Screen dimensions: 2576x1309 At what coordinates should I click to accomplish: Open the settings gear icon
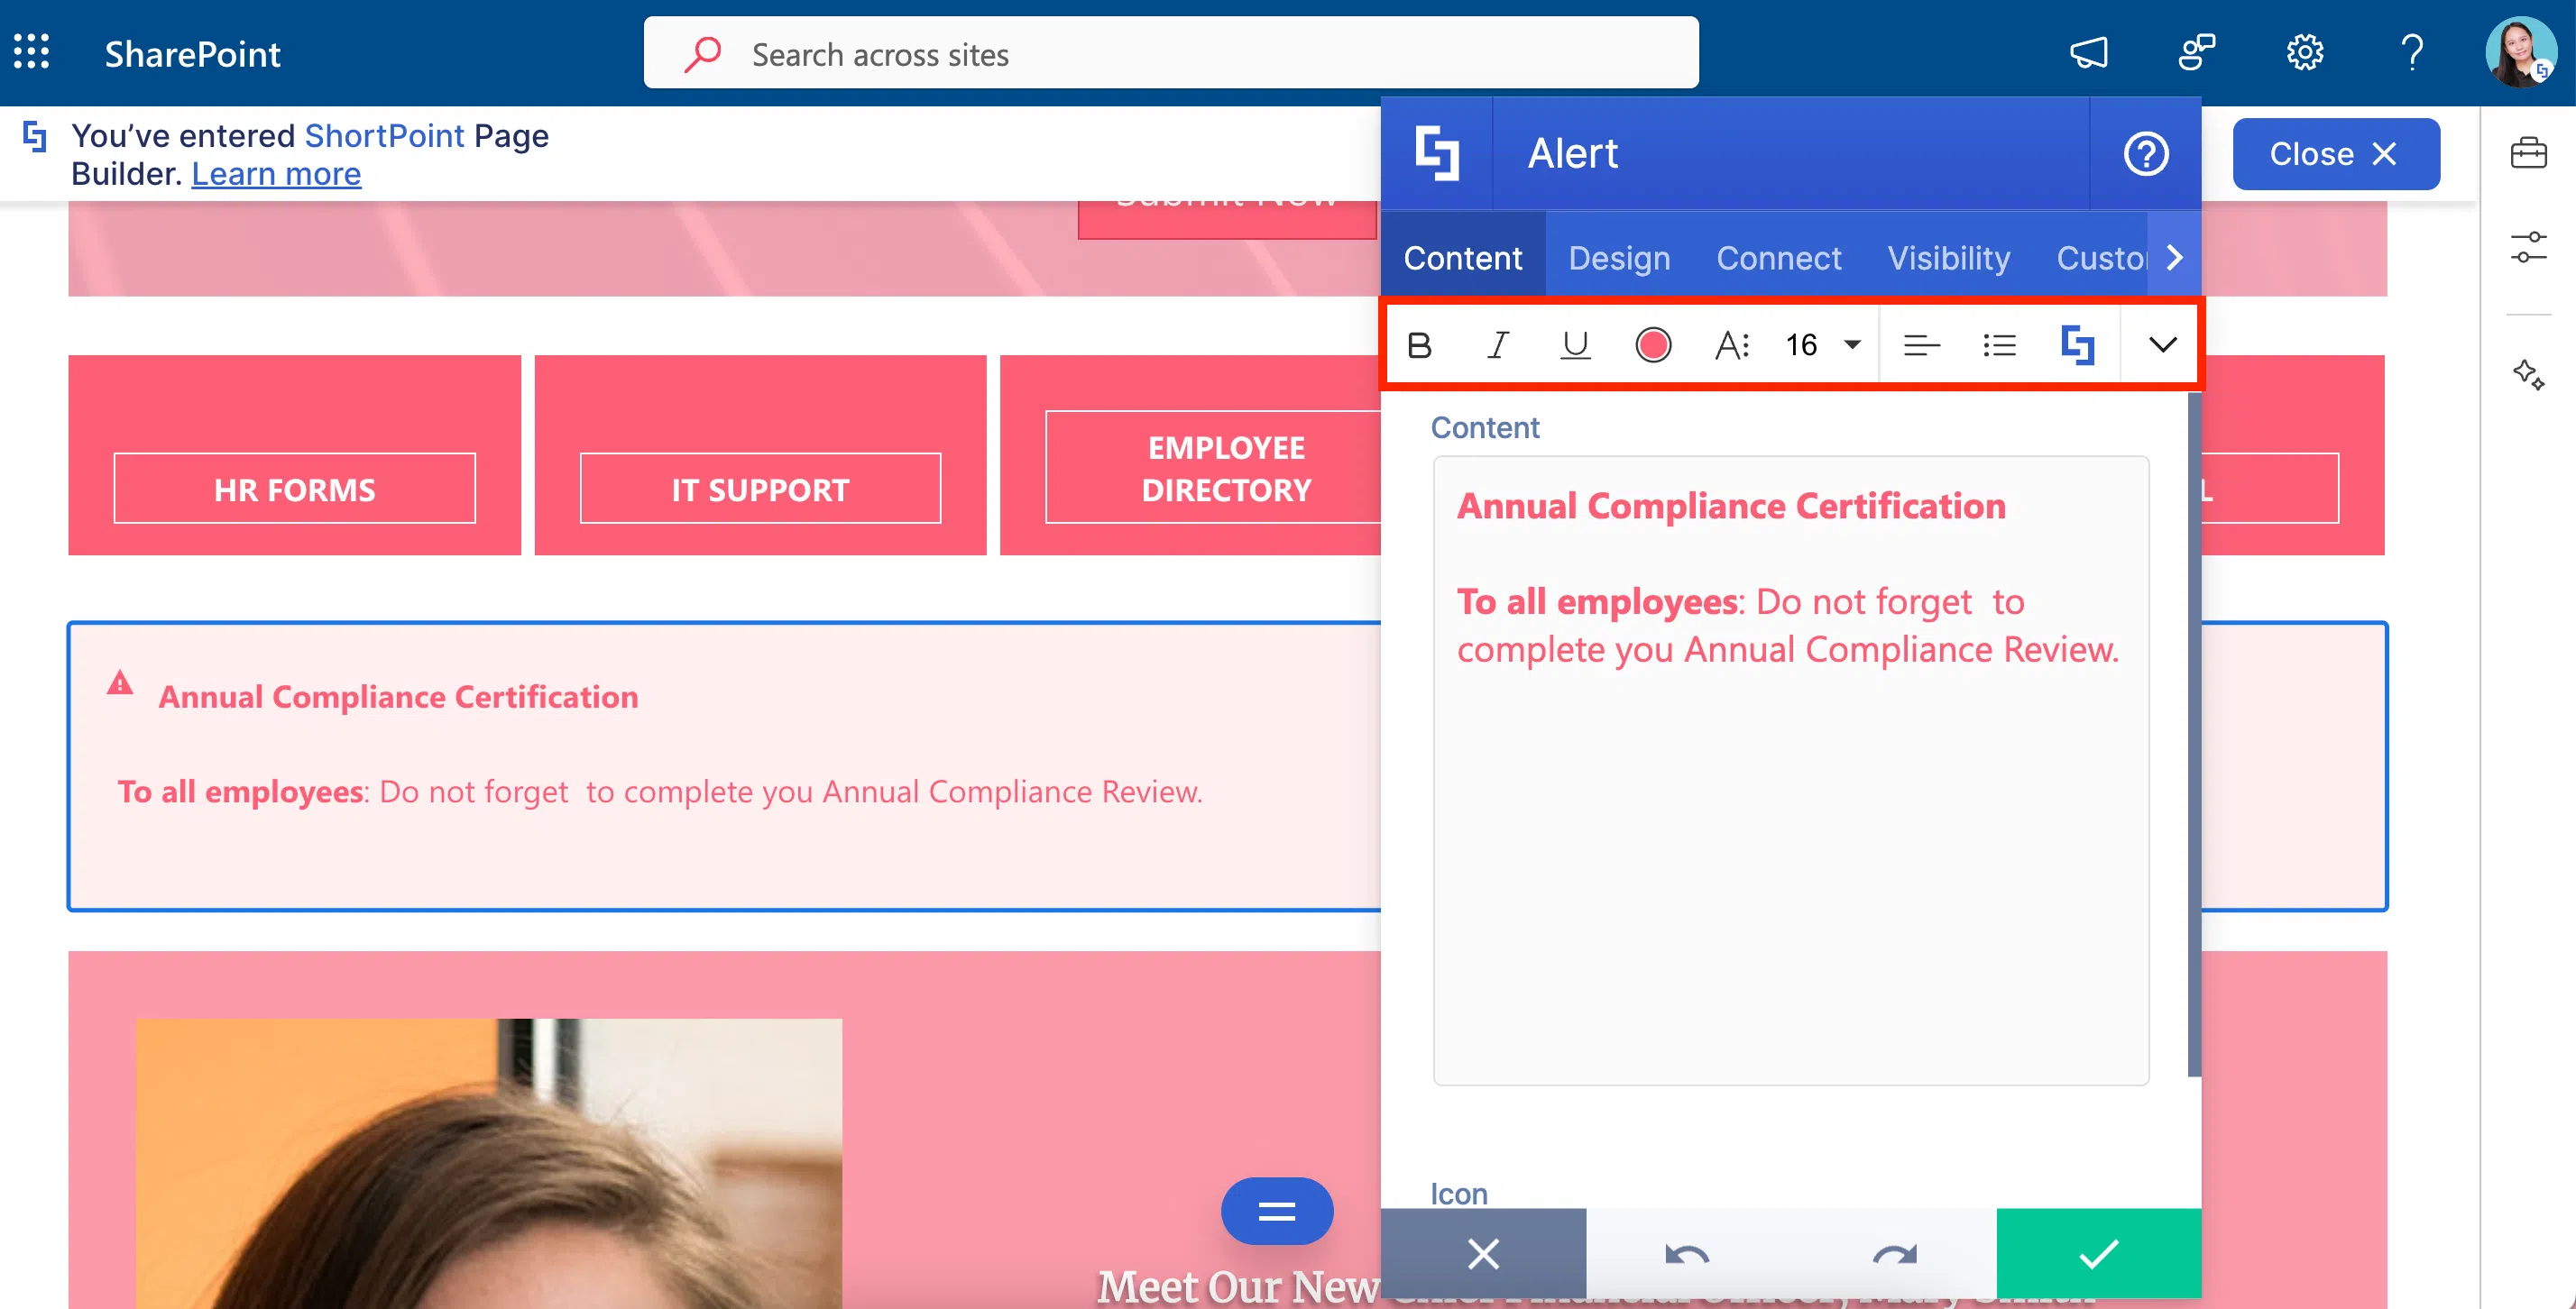(x=2305, y=52)
